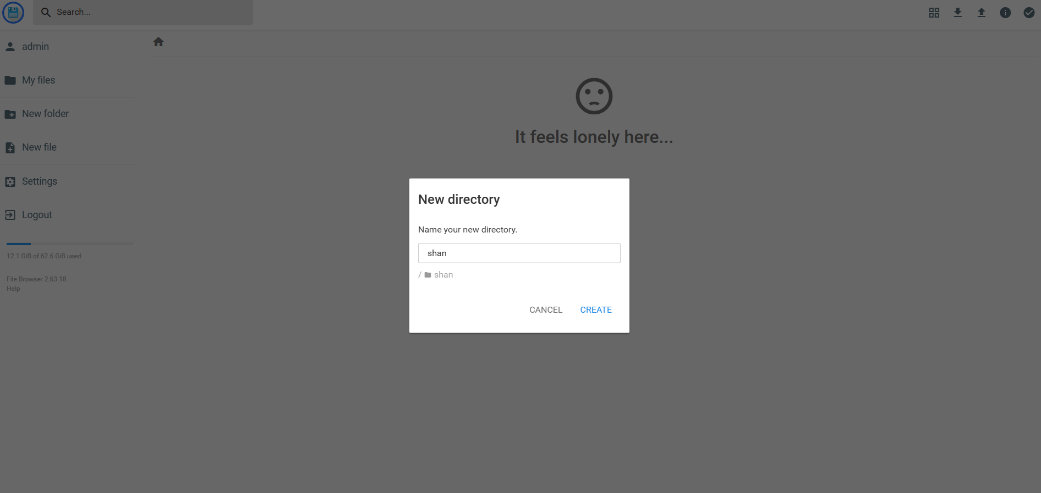Go to home breadcrumb icon
The width and height of the screenshot is (1041, 493).
coord(158,42)
